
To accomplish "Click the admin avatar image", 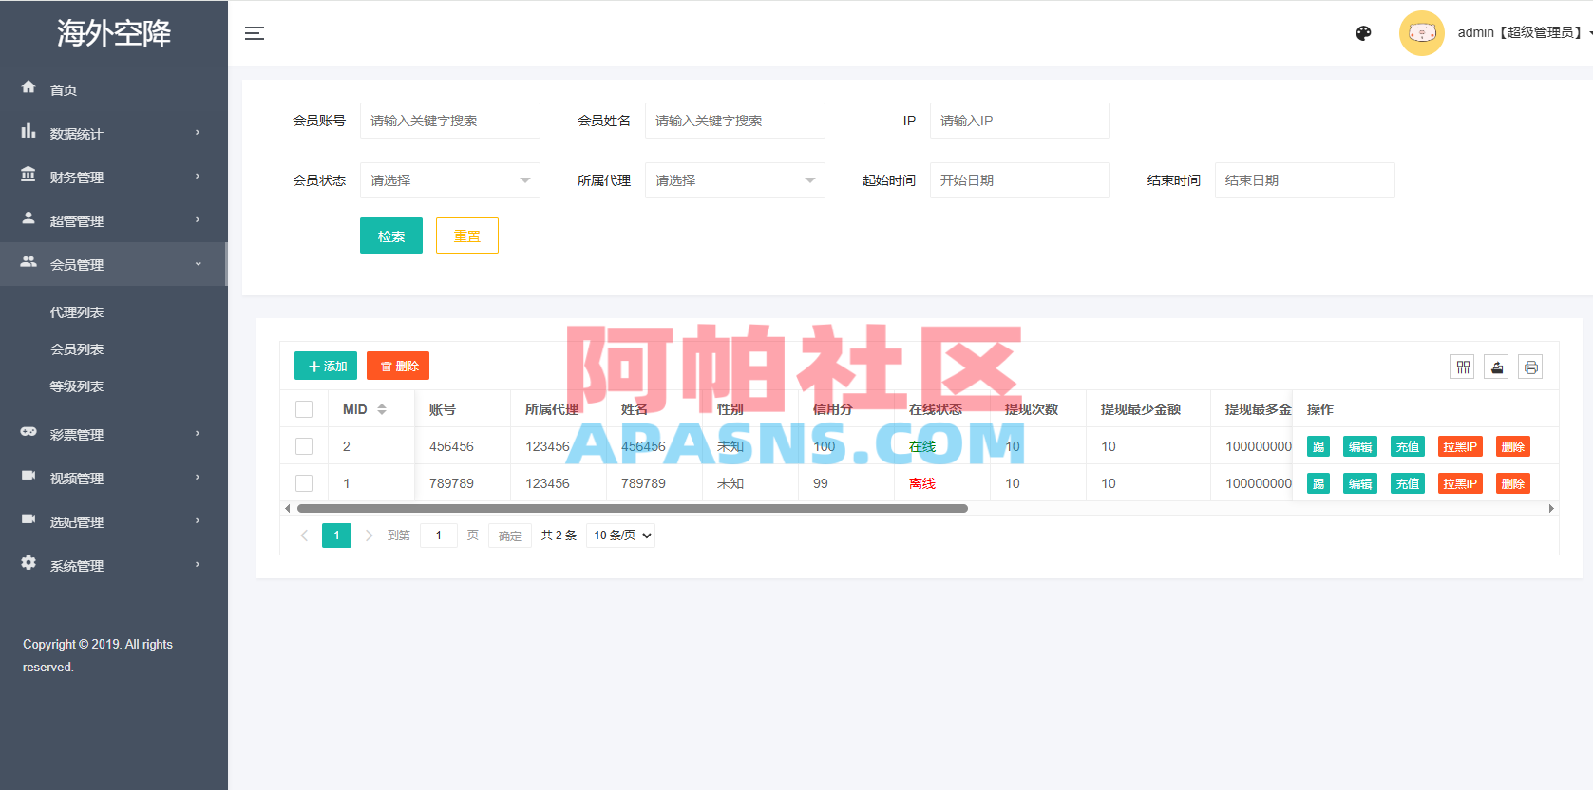I will [x=1421, y=33].
